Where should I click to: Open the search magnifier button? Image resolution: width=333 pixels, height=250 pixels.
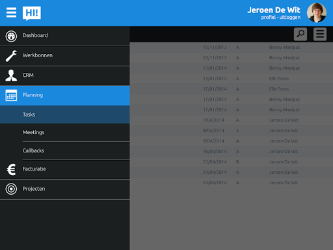(300, 34)
